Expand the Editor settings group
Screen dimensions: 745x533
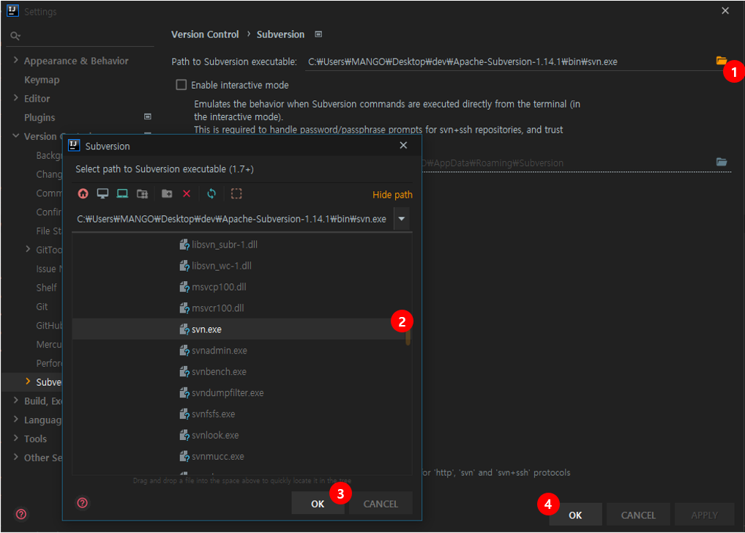click(x=15, y=98)
